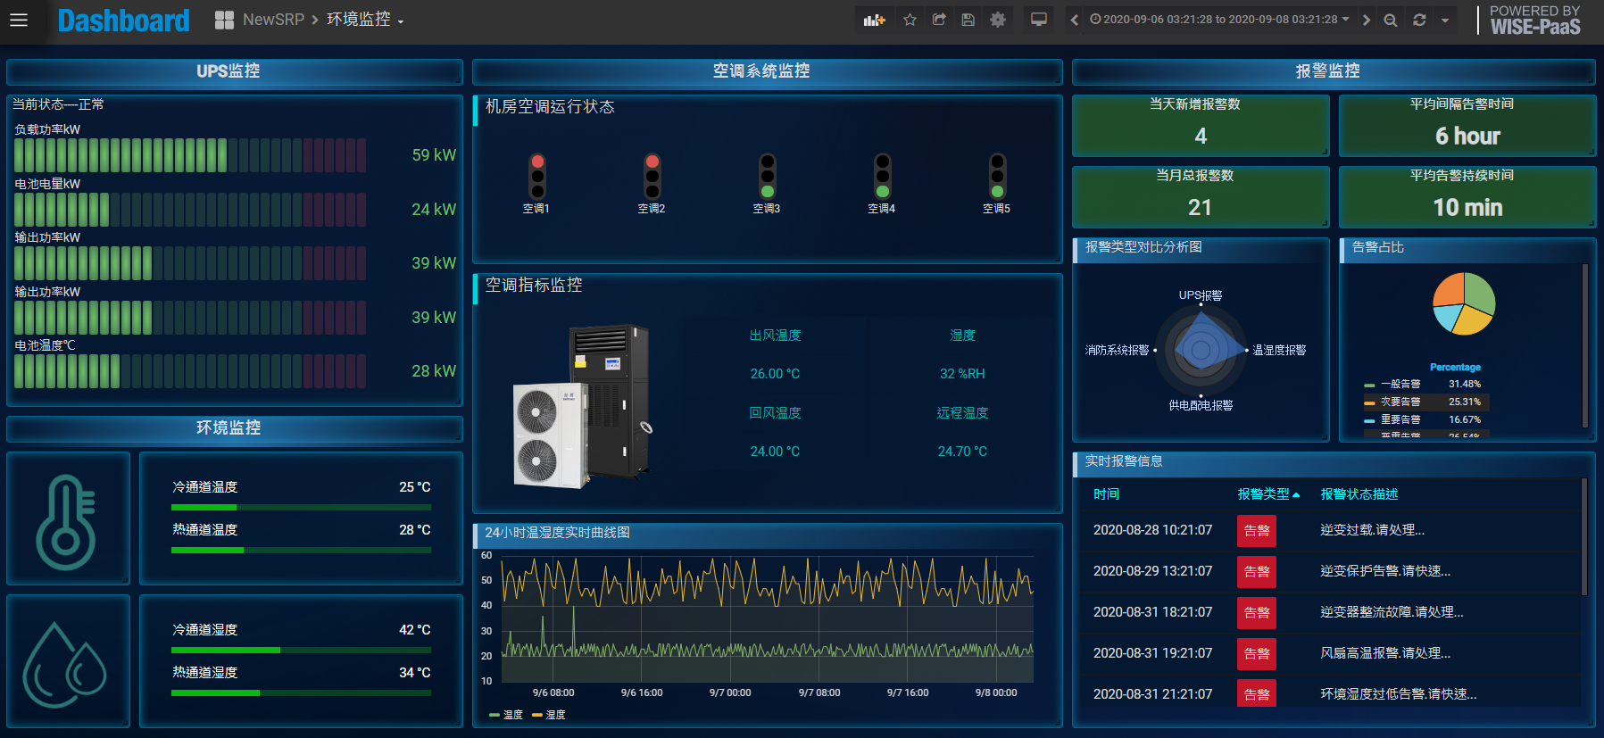This screenshot has width=1604, height=738.
Task: Click the Add panel icon
Action: pyautogui.click(x=874, y=20)
